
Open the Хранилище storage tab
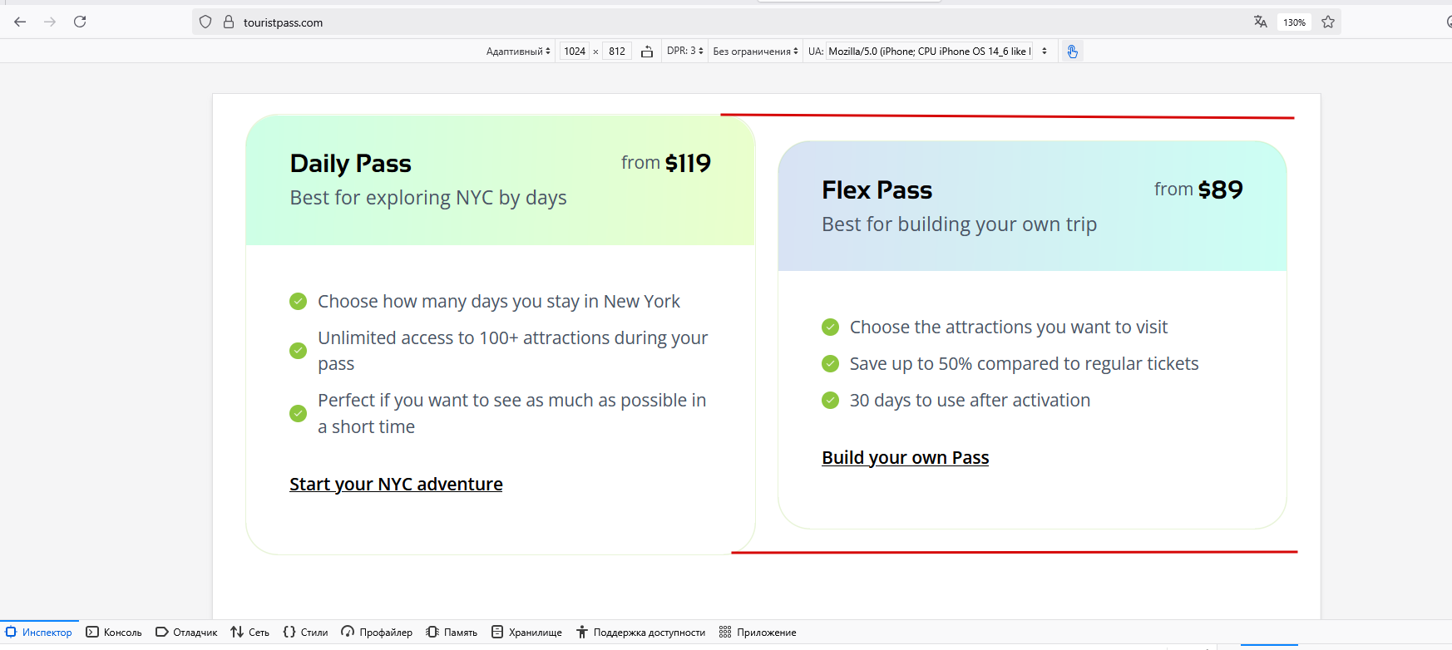click(x=526, y=633)
